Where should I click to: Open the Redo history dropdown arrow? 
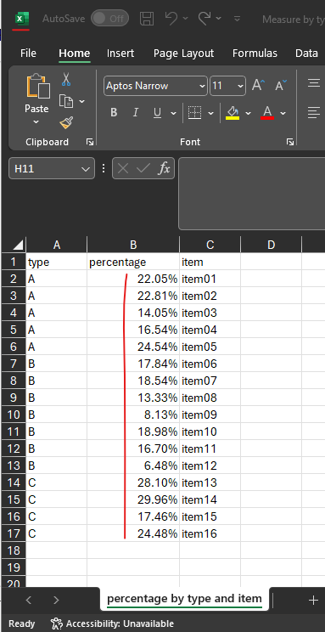pyautogui.click(x=218, y=19)
